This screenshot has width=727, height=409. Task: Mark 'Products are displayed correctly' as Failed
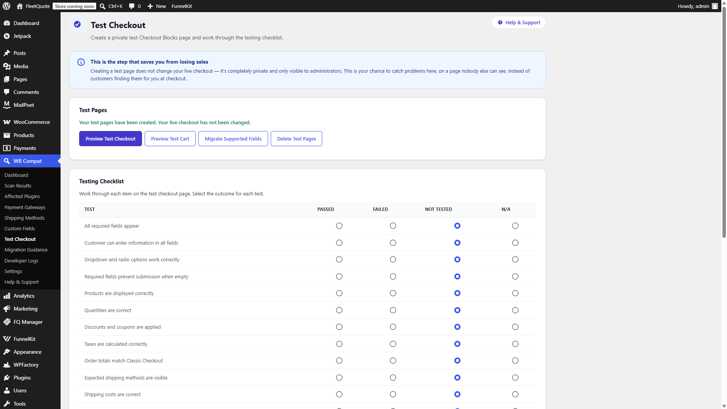(393, 293)
